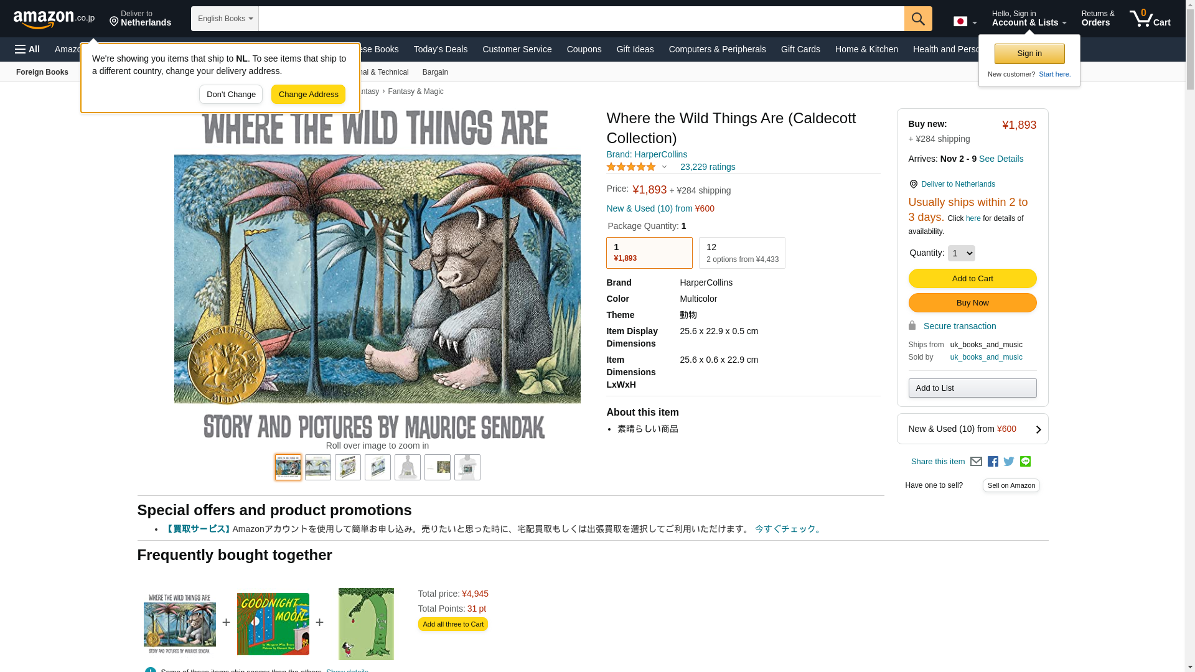Go to the Amazon.co.jp home logo

coord(54,19)
